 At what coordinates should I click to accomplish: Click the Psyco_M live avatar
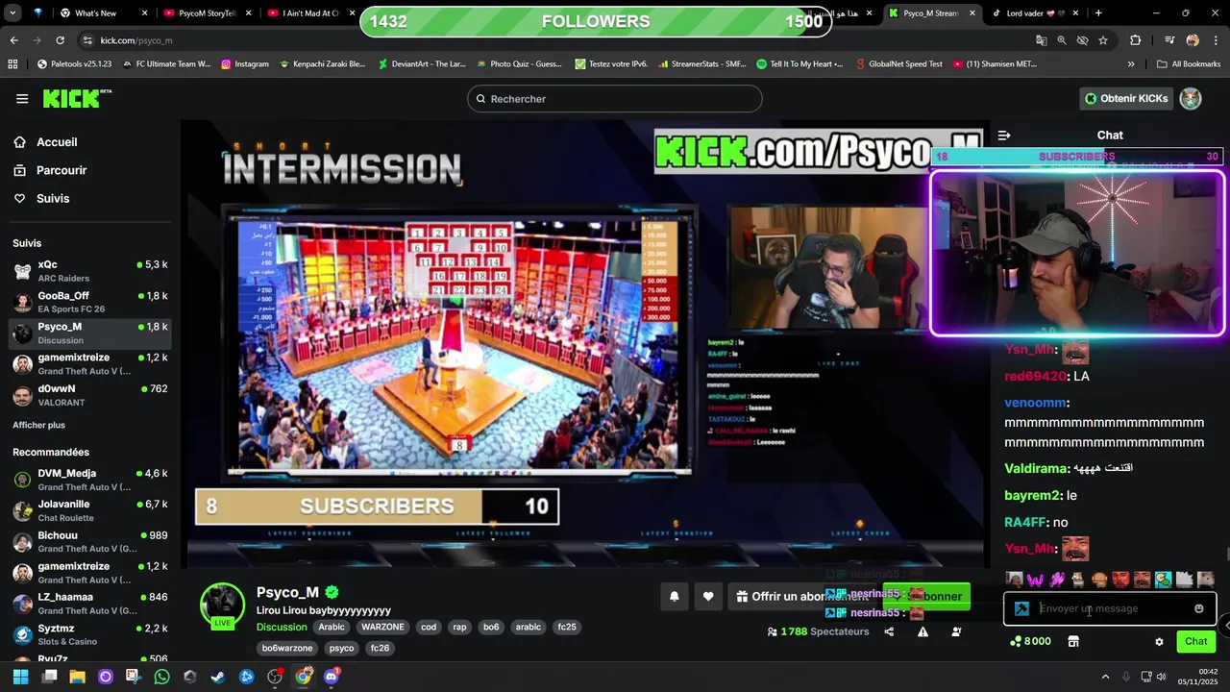(222, 605)
